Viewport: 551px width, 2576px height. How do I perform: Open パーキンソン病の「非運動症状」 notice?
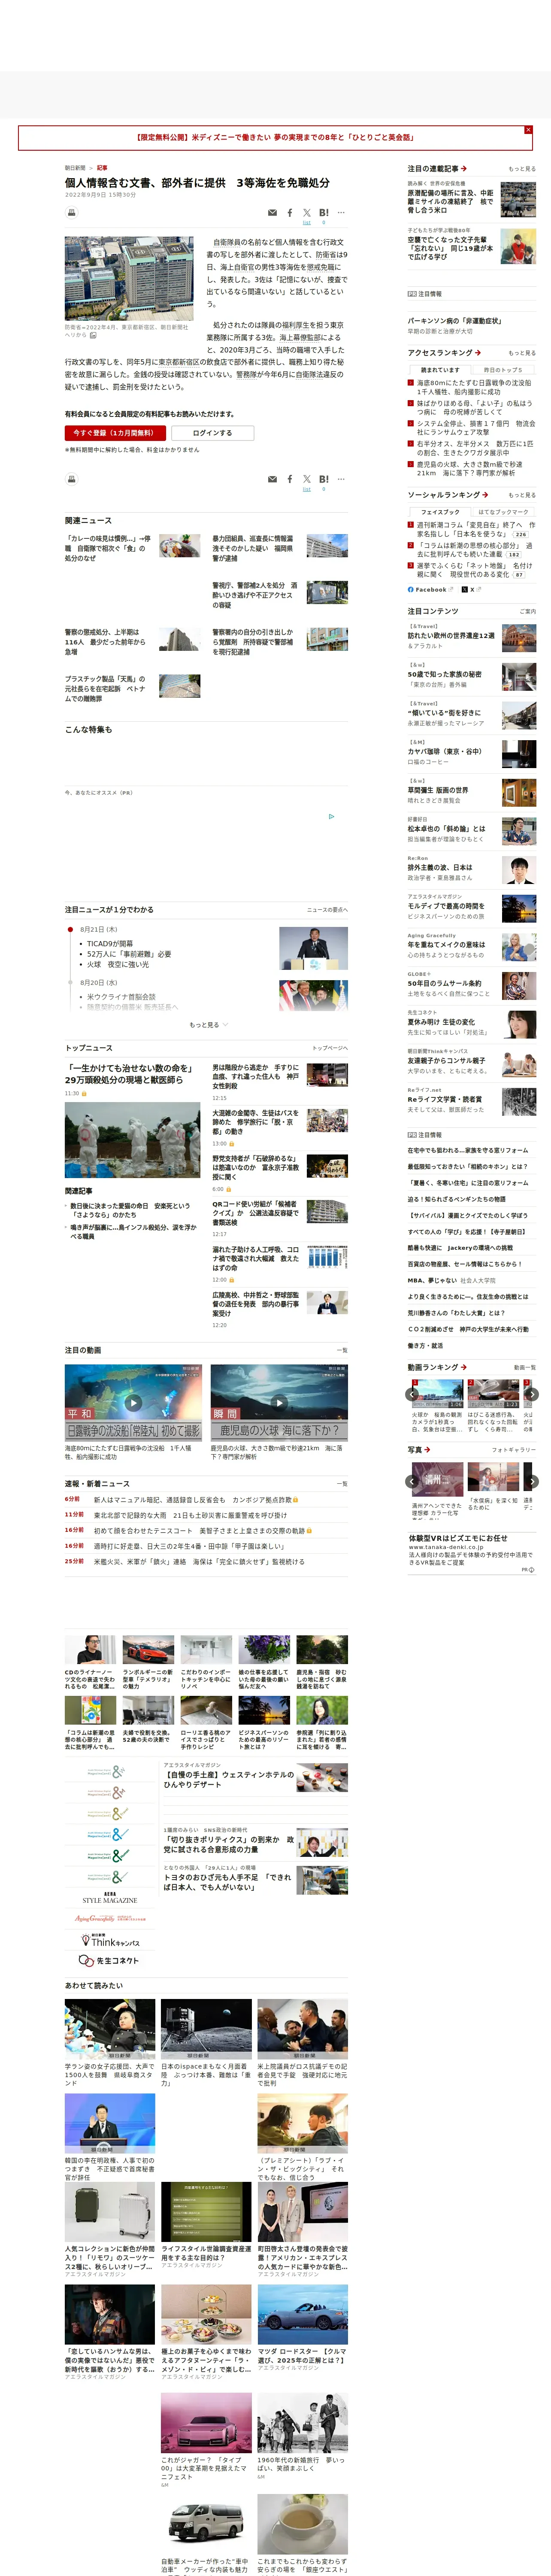[455, 321]
